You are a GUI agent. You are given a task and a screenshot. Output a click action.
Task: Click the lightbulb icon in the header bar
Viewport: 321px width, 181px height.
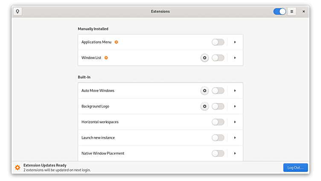point(18,12)
